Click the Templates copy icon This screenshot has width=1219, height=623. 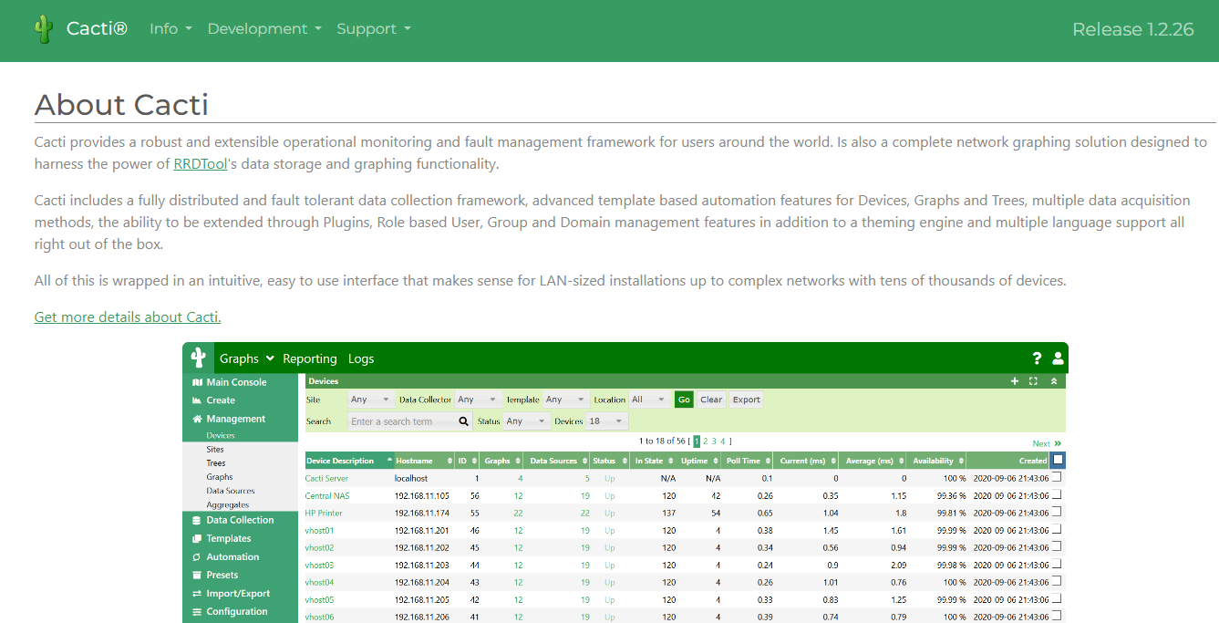[x=197, y=538]
